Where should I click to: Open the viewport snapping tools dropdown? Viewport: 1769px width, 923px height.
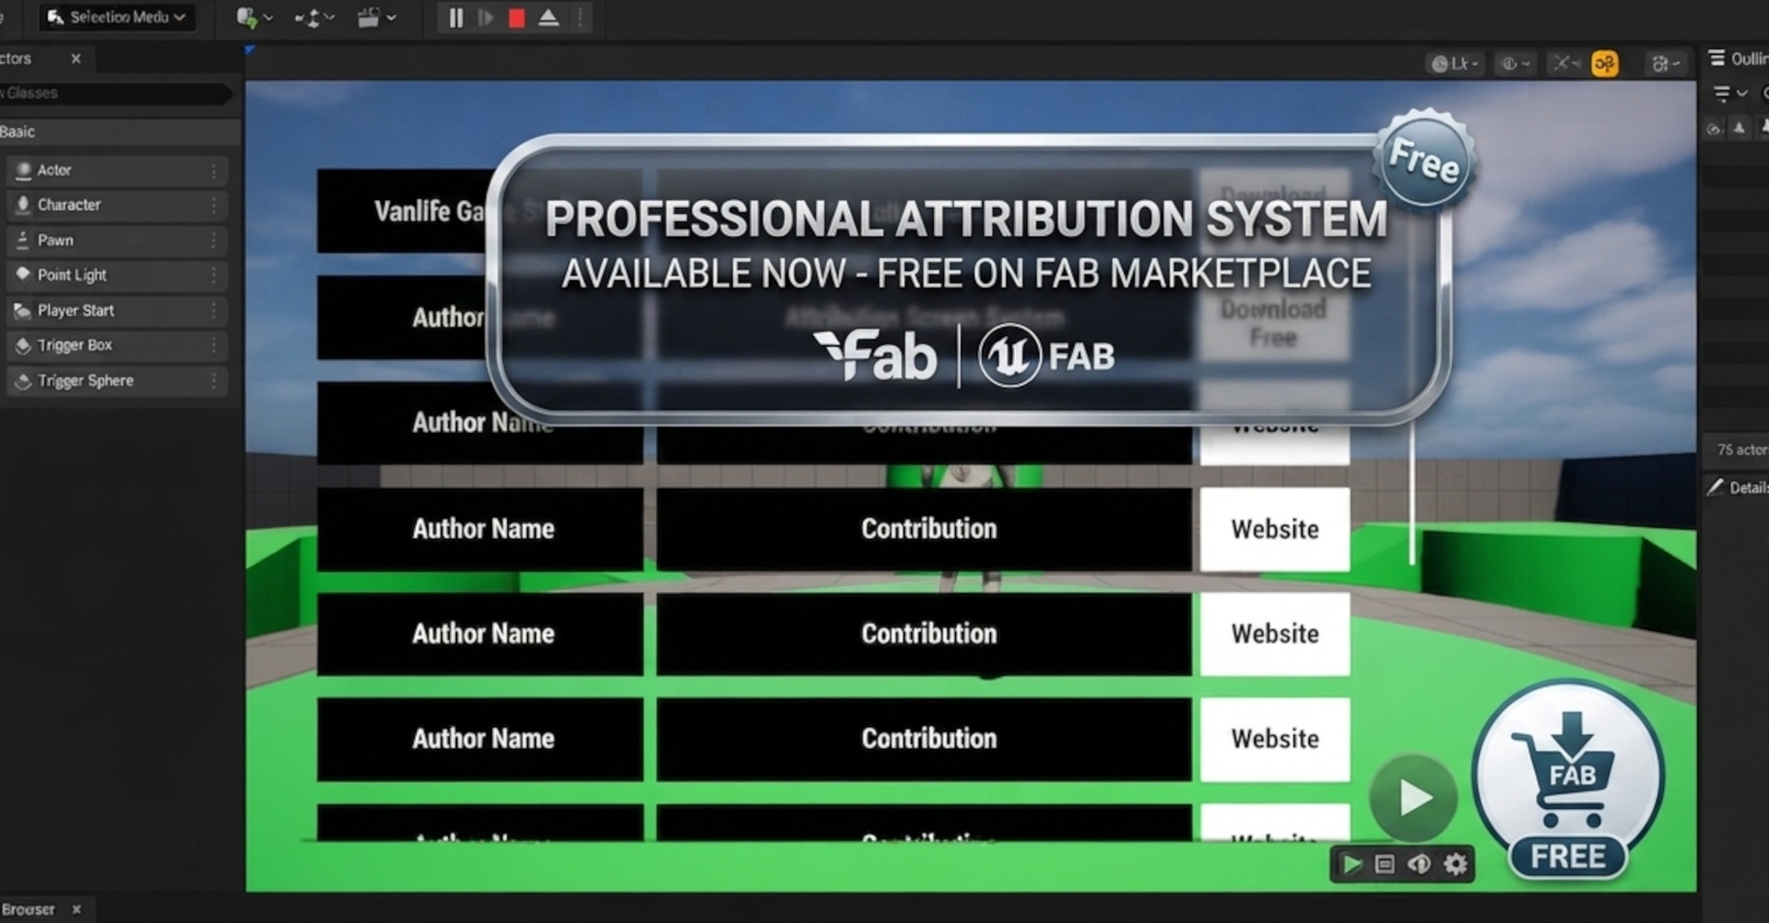[1565, 64]
